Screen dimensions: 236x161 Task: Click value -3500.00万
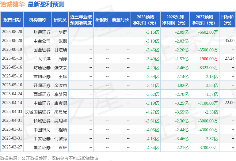pyautogui.click(x=208, y=50)
